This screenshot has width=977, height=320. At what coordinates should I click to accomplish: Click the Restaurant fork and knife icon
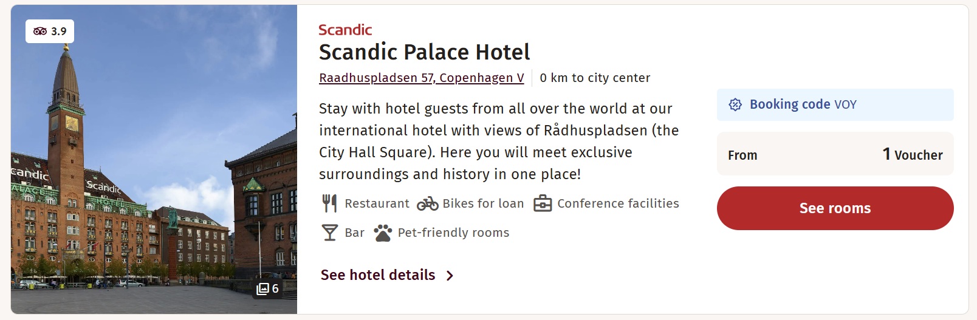pyautogui.click(x=329, y=203)
